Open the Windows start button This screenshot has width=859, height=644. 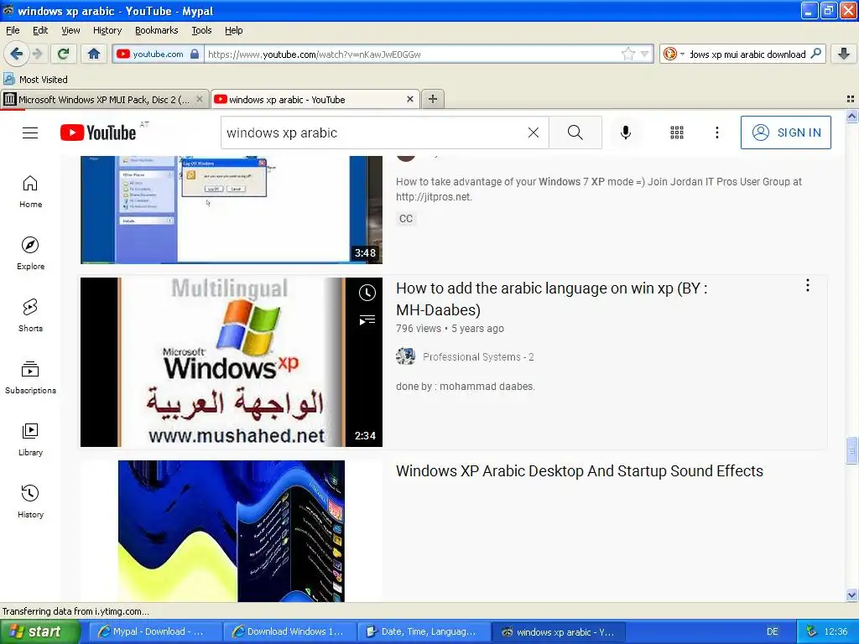[x=39, y=631]
